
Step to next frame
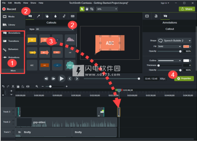tap(53, 79)
